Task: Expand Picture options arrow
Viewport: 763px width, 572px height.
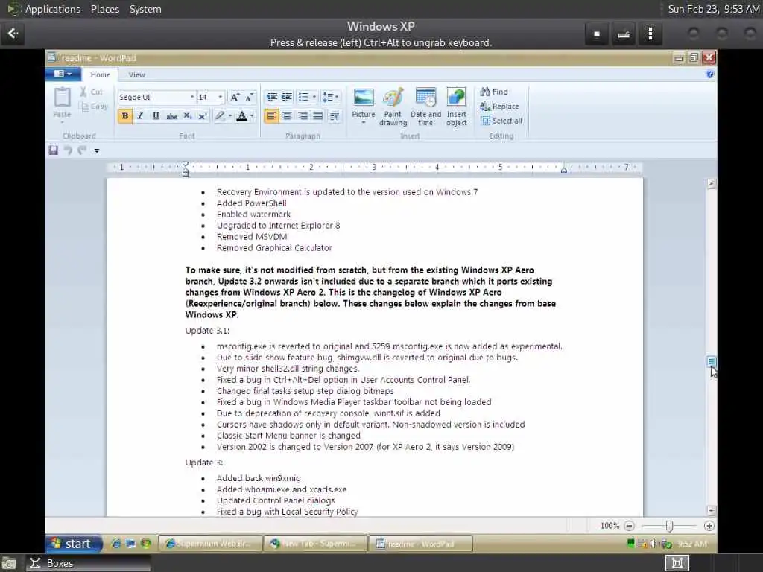Action: [x=364, y=123]
